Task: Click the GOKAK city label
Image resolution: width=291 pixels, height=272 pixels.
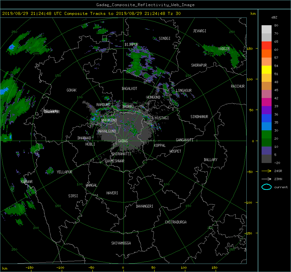Action: pyautogui.click(x=72, y=90)
